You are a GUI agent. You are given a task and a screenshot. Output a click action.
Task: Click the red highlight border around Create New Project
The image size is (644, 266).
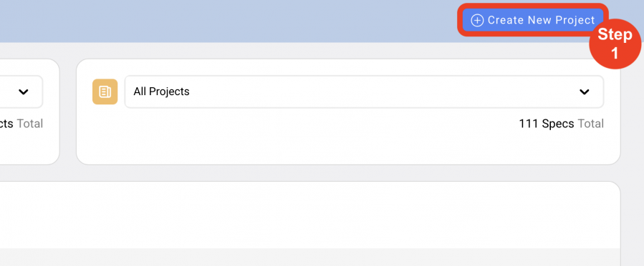pyautogui.click(x=533, y=6)
